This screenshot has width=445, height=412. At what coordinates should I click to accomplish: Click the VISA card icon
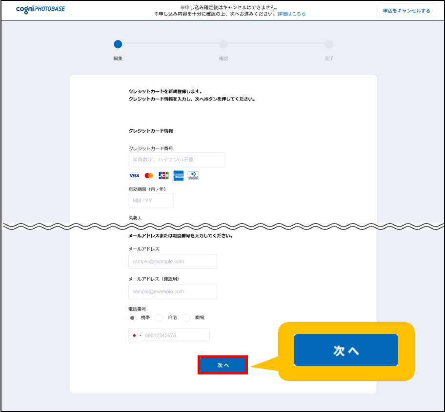(x=134, y=176)
